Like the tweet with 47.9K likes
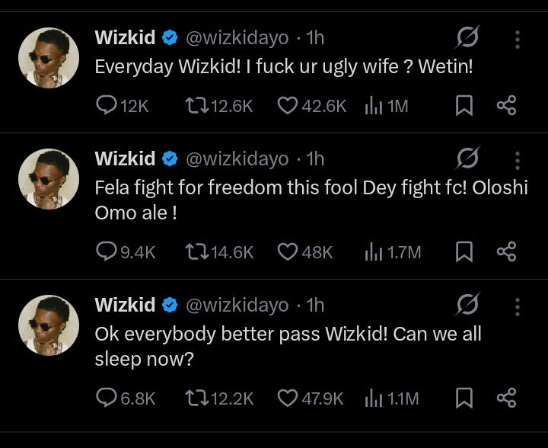This screenshot has width=548, height=448. (311, 398)
